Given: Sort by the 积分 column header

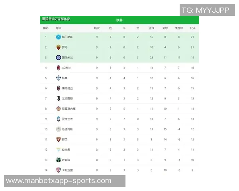Looking at the screenshot, I should pos(192,28).
